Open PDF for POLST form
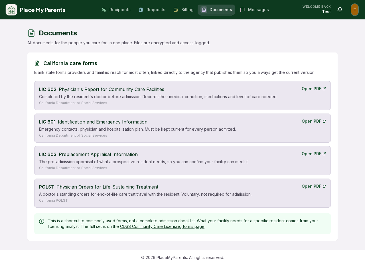365x265 pixels. click(314, 186)
